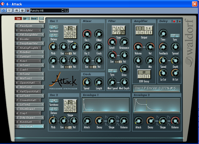Select the sawtooth waveform in Osc 2 Shape
Image resolution: width=199 pixels, height=144 pixels.
tap(66, 106)
